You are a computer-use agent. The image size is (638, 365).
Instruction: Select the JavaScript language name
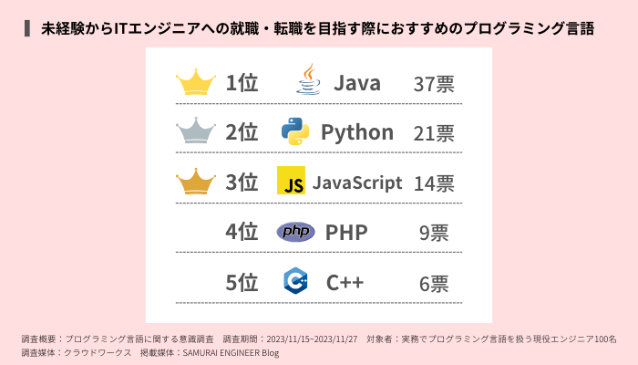pyautogui.click(x=357, y=182)
